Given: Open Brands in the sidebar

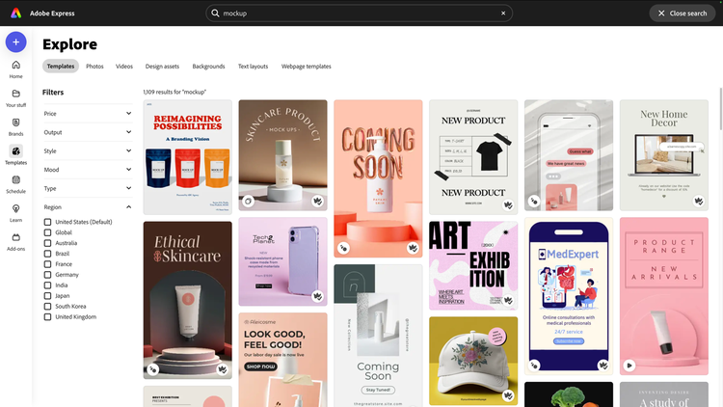Looking at the screenshot, I should point(15,127).
